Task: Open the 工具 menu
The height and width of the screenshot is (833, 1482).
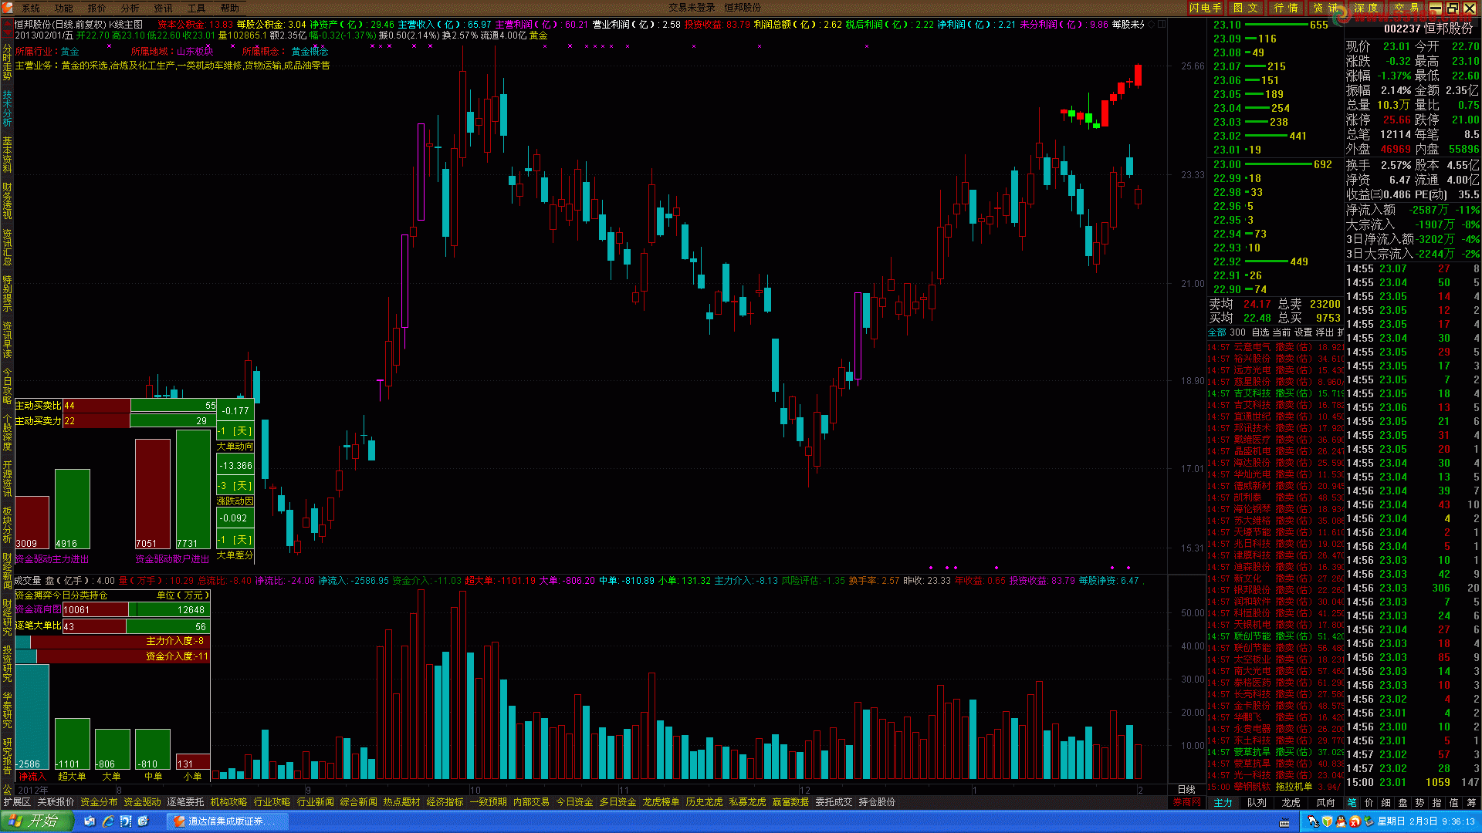Action: [196, 8]
